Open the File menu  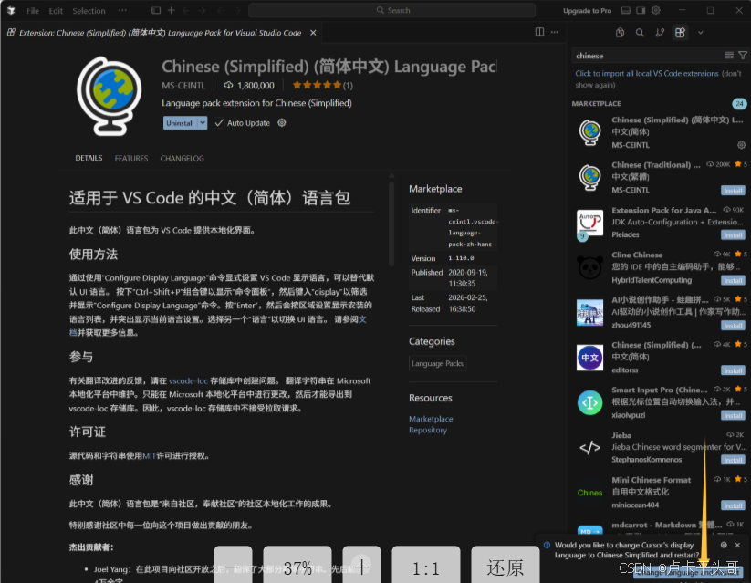coord(33,11)
